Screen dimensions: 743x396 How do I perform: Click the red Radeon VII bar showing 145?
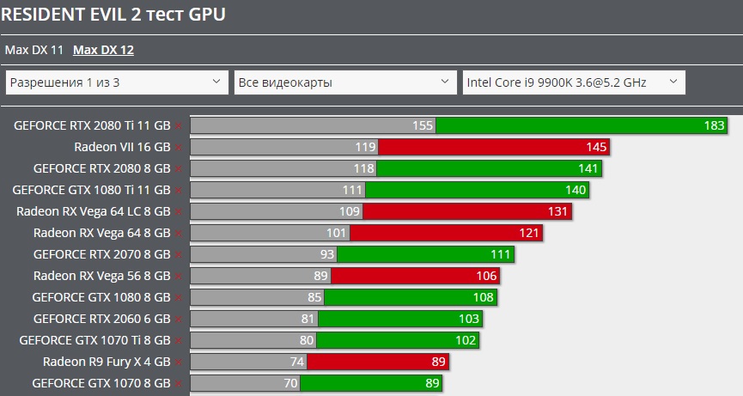pos(494,147)
